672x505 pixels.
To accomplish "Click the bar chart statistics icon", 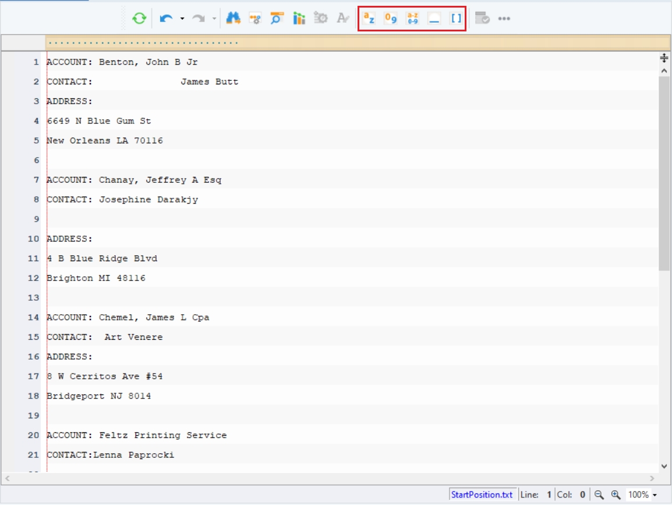I will 299,19.
